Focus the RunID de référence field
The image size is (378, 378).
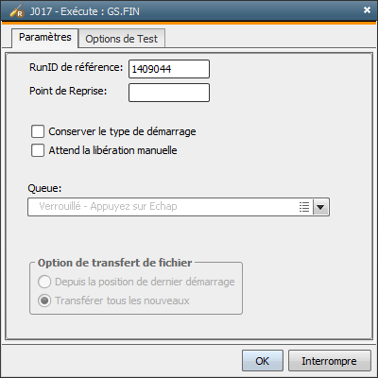(x=169, y=69)
